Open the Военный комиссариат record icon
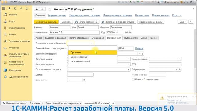197x111 pixels. pos(143,54)
